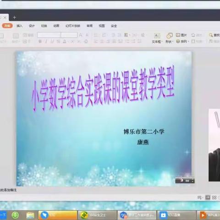This screenshot has height=220, width=220.
Task: Open the font color button
Action: coord(65,41)
